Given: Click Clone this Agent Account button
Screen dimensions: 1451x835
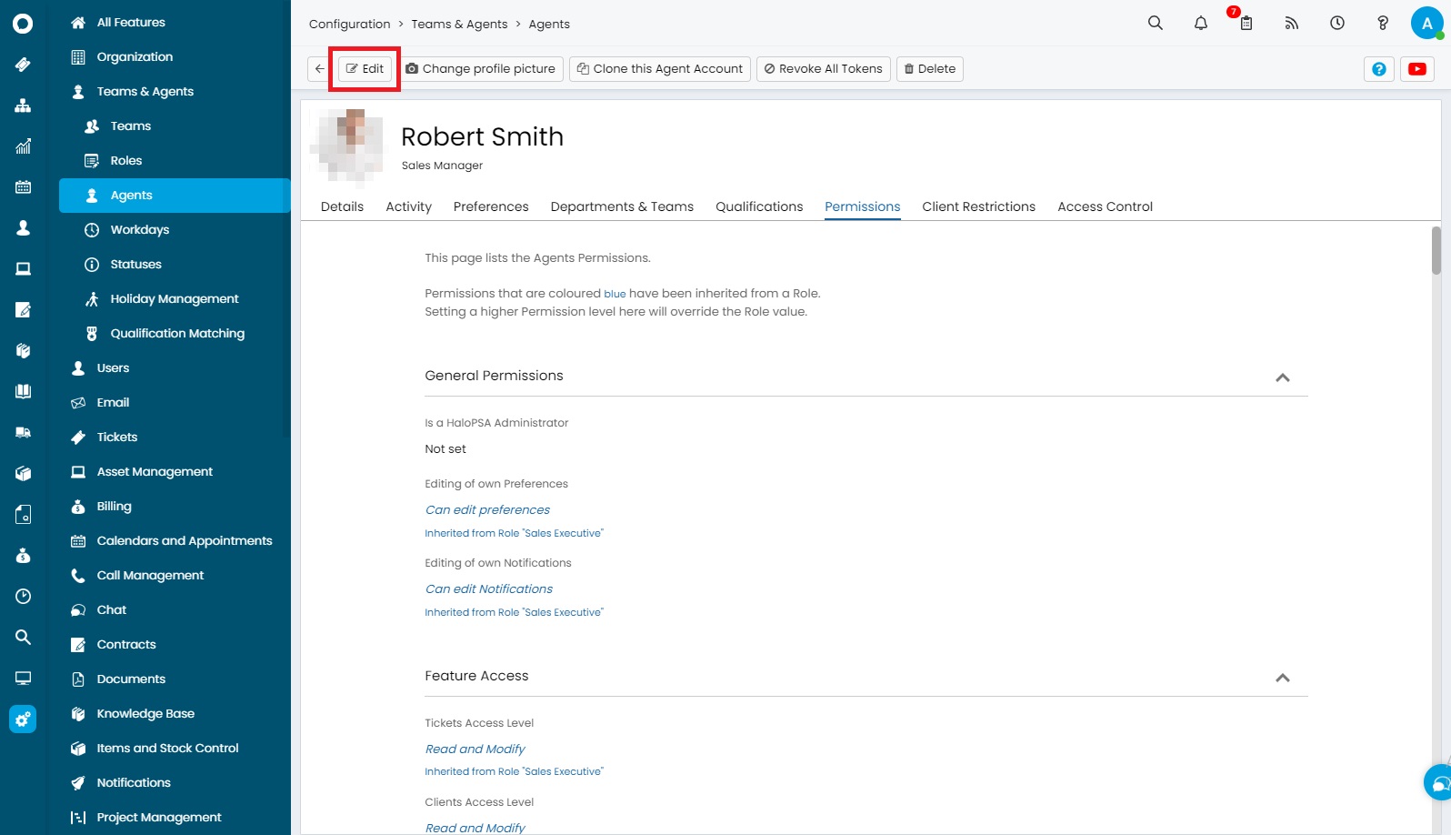Looking at the screenshot, I should pos(659,69).
